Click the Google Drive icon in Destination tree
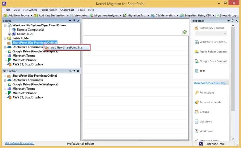Screen dimensions: 241x148 pyautogui.click(x=9, y=84)
